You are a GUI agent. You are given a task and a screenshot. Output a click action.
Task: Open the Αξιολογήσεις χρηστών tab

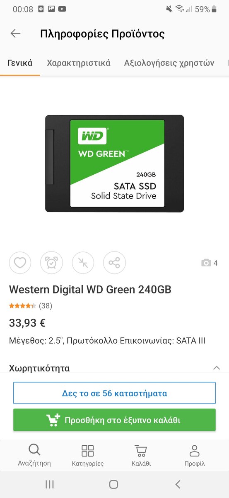(169, 63)
